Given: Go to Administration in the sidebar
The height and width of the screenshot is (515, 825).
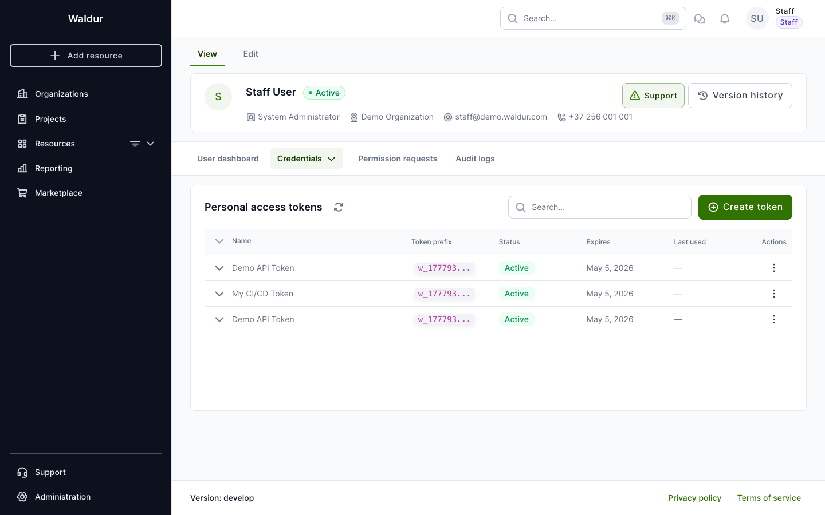Looking at the screenshot, I should tap(62, 497).
